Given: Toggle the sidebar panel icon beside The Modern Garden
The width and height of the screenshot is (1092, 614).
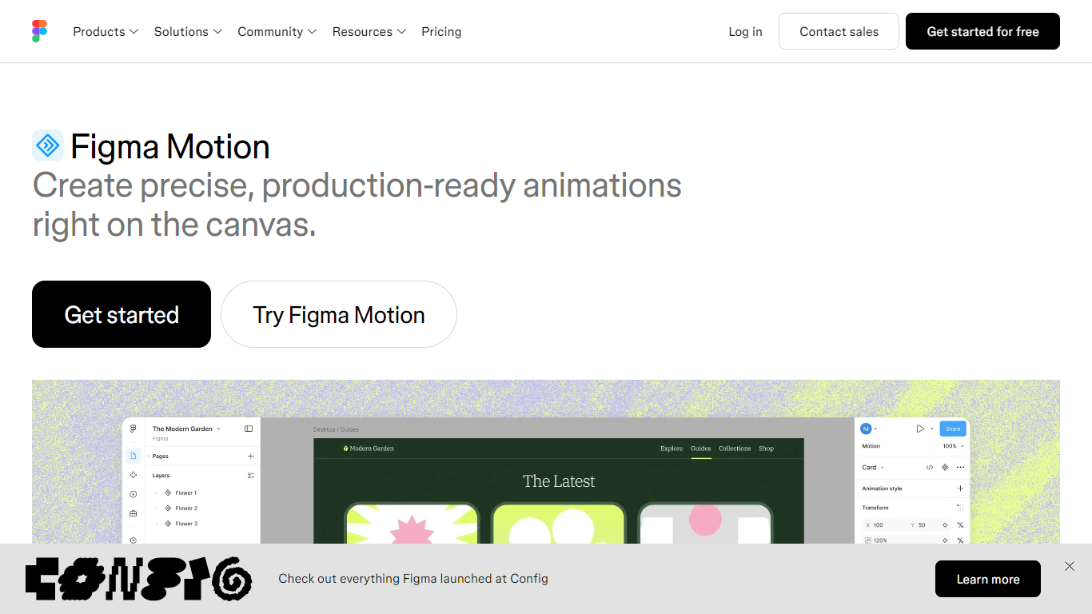Looking at the screenshot, I should (x=249, y=429).
